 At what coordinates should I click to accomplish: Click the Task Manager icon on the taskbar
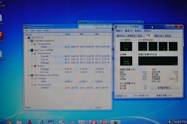pos(115,122)
